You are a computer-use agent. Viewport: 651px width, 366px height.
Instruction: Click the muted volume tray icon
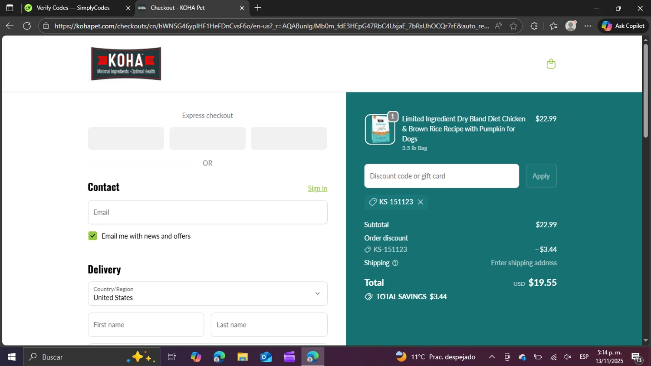(x=568, y=357)
